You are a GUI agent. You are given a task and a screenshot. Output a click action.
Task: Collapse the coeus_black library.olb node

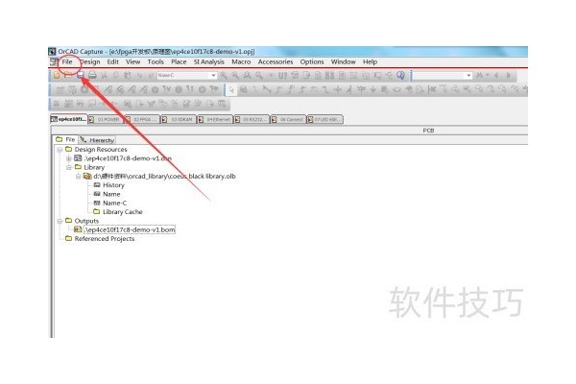78,177
